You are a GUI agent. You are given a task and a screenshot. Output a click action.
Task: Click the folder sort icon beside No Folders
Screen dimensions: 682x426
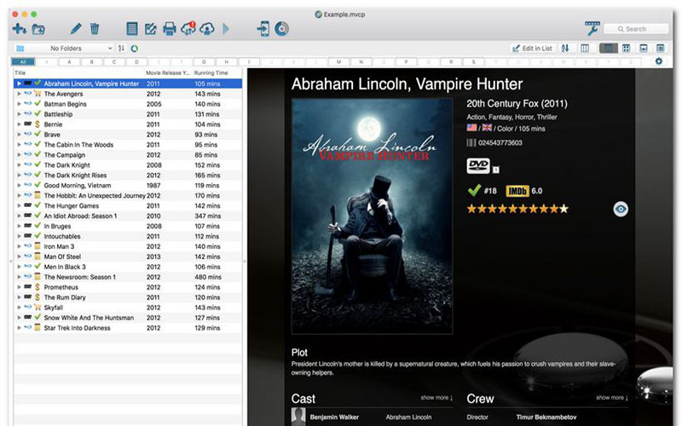tap(121, 49)
